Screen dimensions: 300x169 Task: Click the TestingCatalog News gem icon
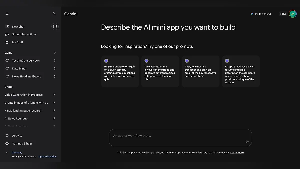(x=7, y=61)
